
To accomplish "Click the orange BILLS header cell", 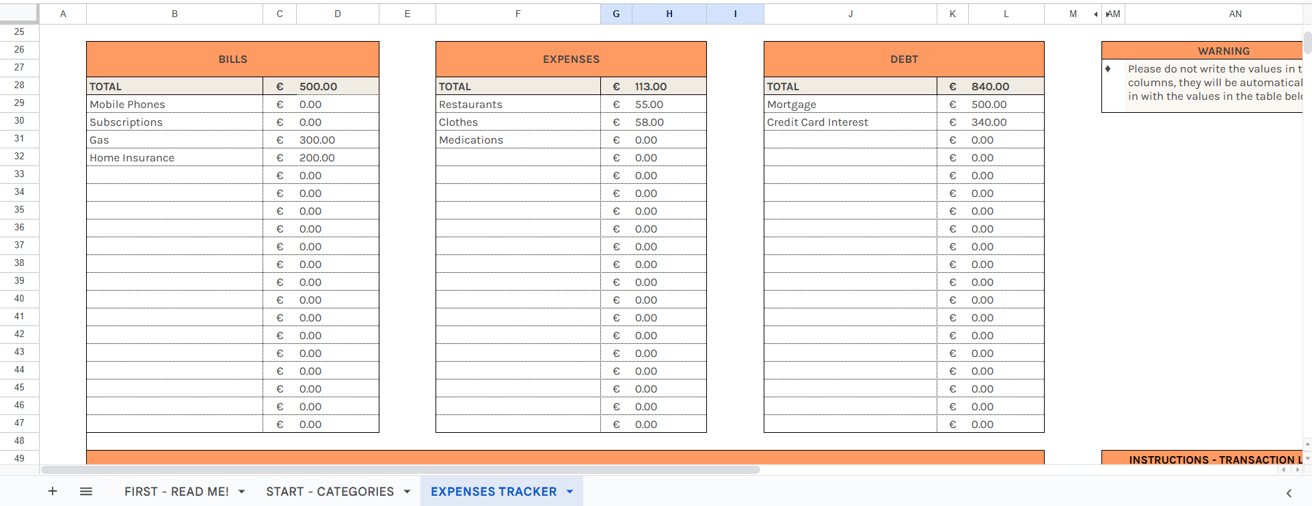I will pyautogui.click(x=232, y=59).
